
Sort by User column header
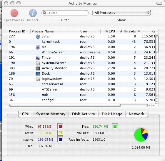coord(90,31)
